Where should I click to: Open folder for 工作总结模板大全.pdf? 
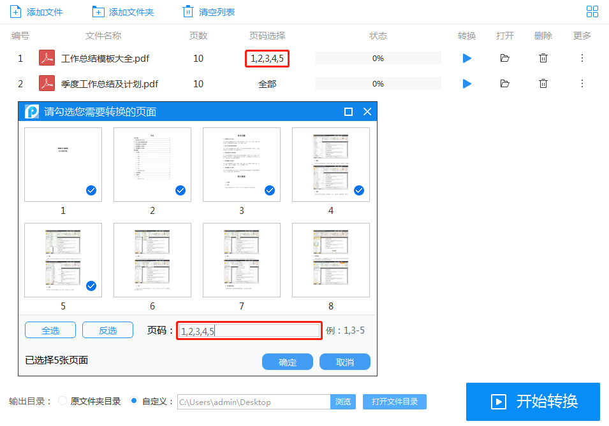[504, 58]
